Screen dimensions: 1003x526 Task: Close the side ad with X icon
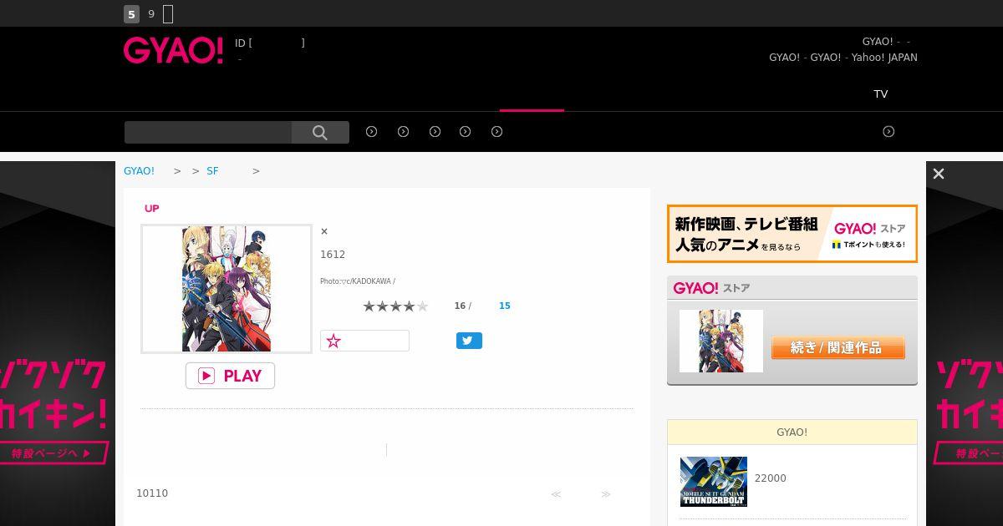pyautogui.click(x=939, y=174)
